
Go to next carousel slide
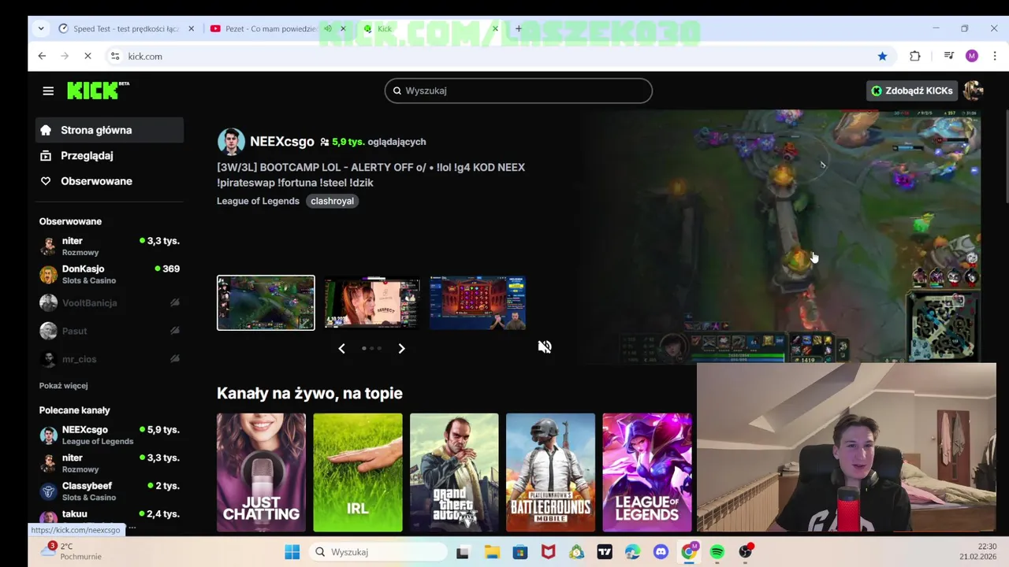click(401, 348)
